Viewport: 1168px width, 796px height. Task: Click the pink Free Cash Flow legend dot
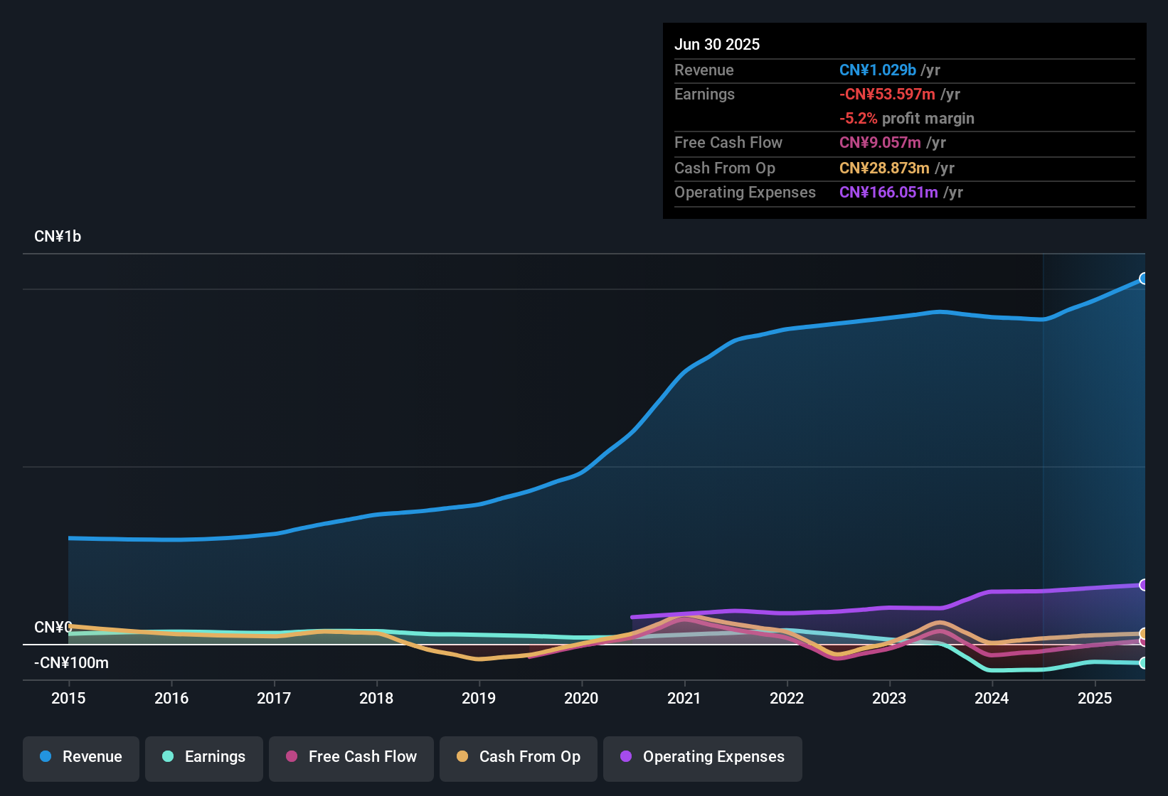(292, 757)
